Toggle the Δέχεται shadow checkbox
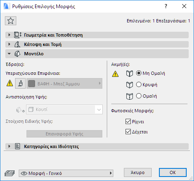Viewport: 194px width, 181px height. (128, 132)
